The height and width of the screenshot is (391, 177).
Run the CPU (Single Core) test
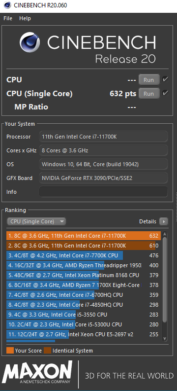point(149,94)
